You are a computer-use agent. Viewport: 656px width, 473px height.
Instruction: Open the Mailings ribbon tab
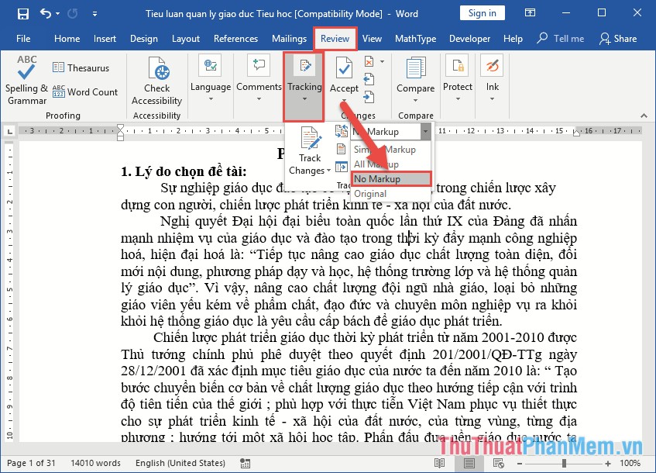click(x=289, y=38)
